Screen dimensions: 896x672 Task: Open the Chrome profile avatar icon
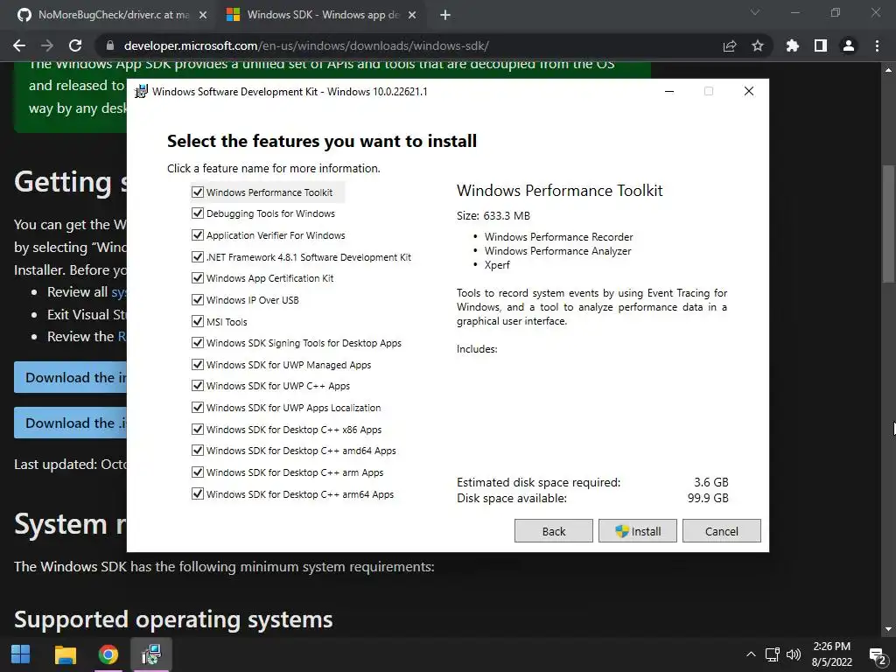849,45
